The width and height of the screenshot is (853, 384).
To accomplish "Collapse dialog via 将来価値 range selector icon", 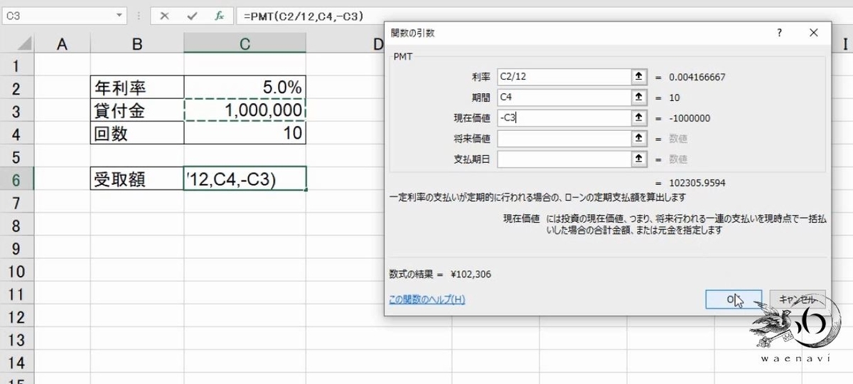I will pyautogui.click(x=639, y=139).
